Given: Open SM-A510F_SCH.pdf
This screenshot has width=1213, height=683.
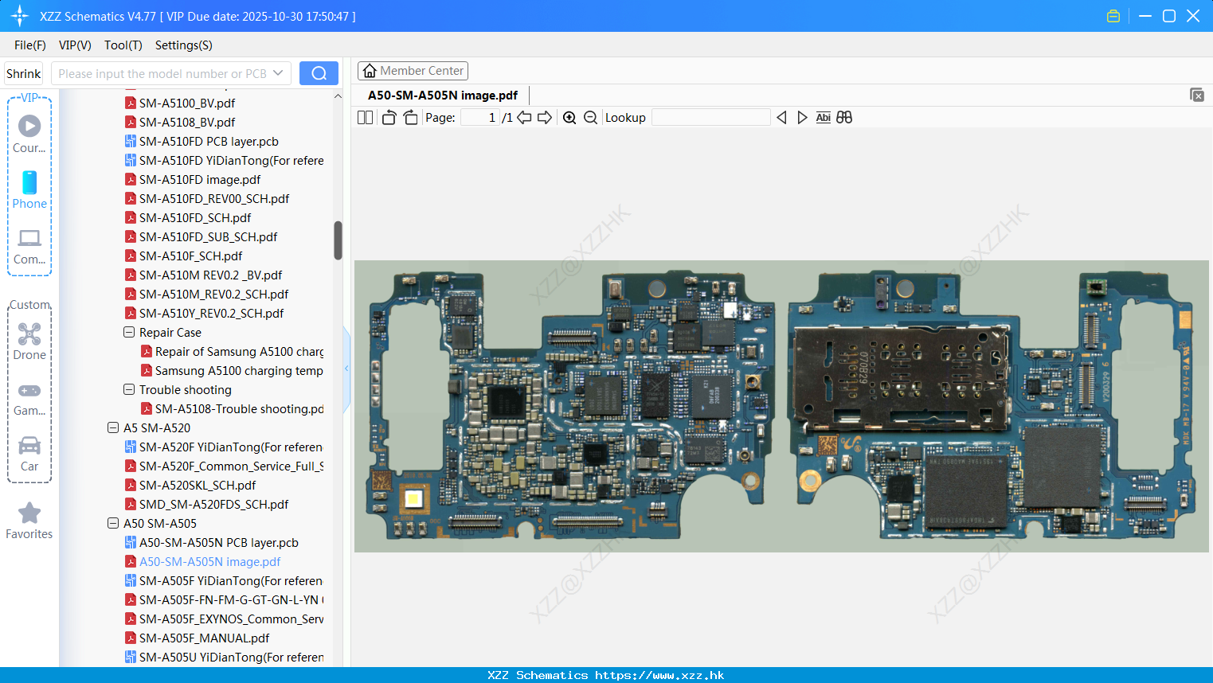Looking at the screenshot, I should point(190,256).
